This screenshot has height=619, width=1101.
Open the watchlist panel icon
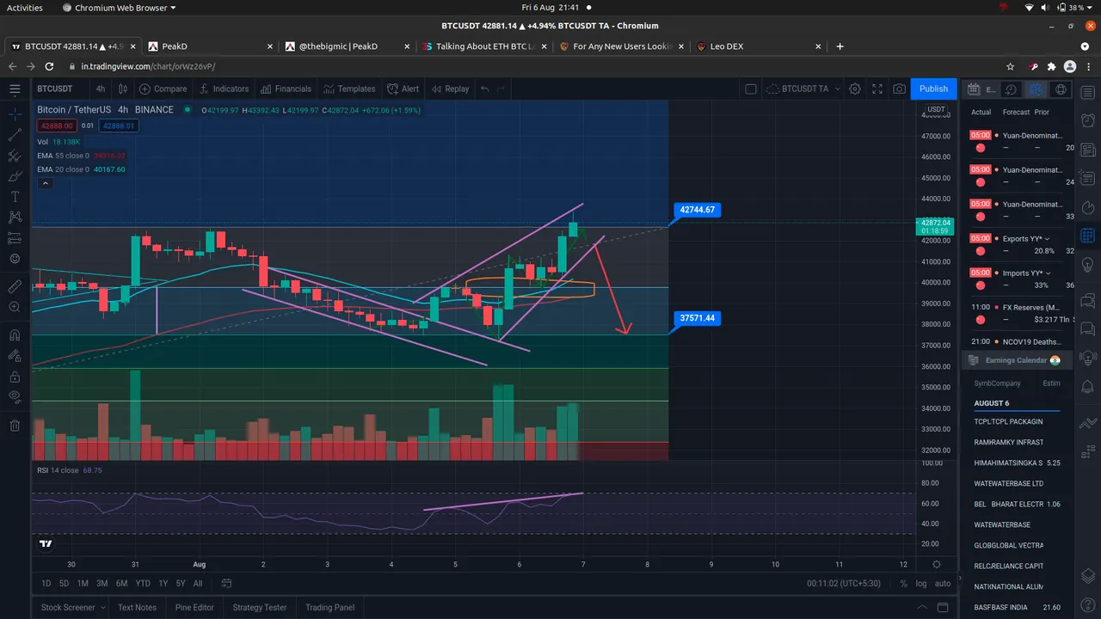(x=1087, y=93)
